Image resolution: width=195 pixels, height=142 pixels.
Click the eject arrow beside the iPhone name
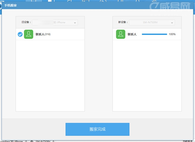click(x=27, y=141)
